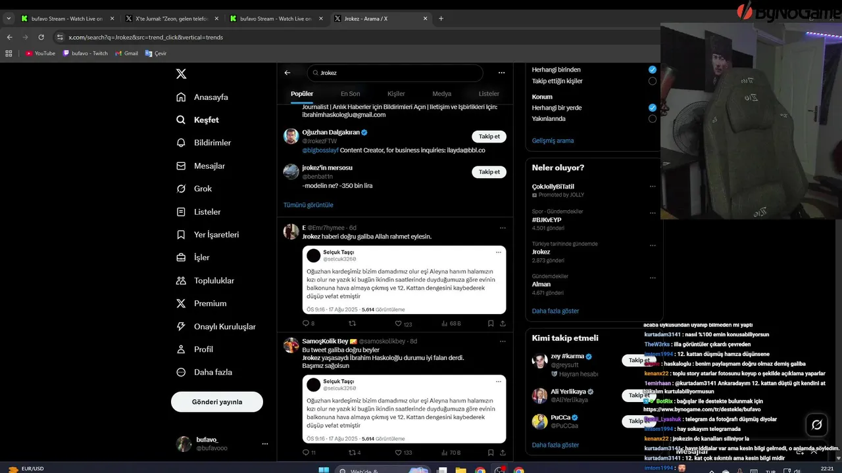
Task: Follow jrokez'in mersosu with Takip et
Action: [489, 172]
